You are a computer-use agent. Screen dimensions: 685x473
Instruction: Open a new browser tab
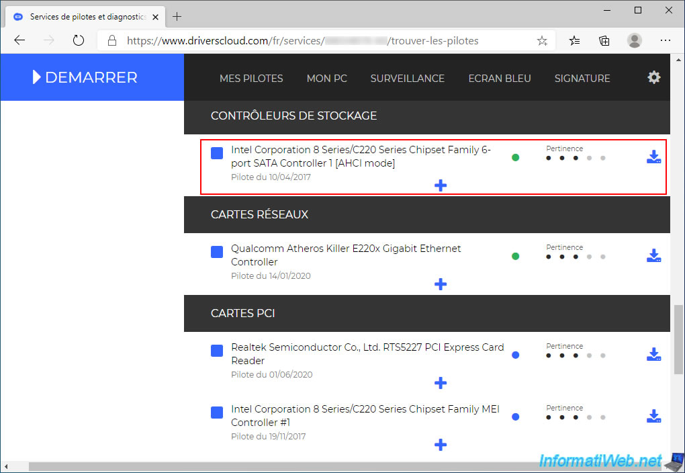coord(177,17)
